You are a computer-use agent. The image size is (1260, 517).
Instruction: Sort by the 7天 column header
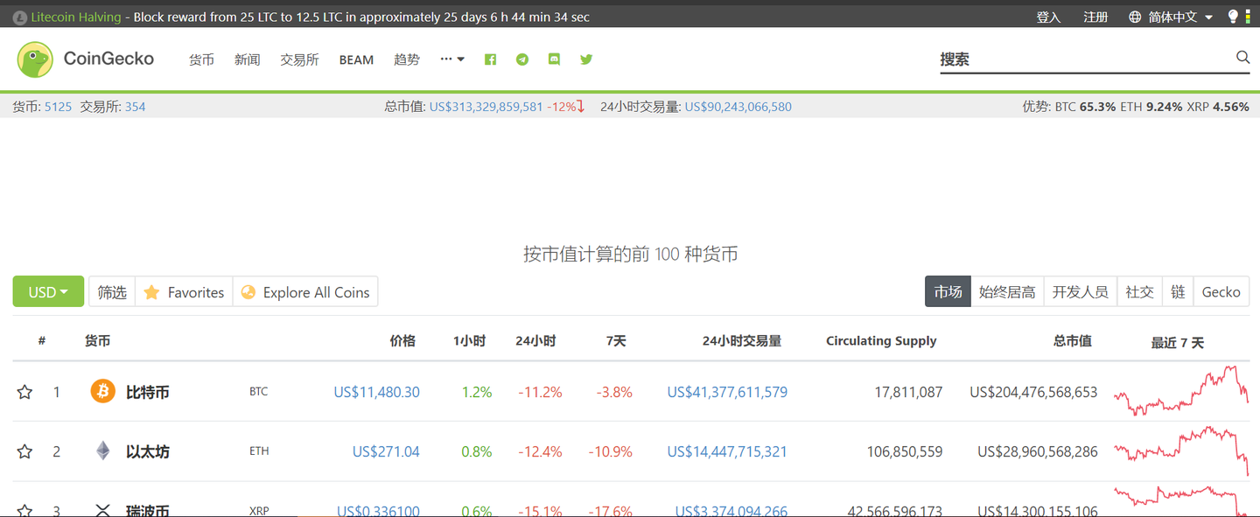tap(616, 341)
